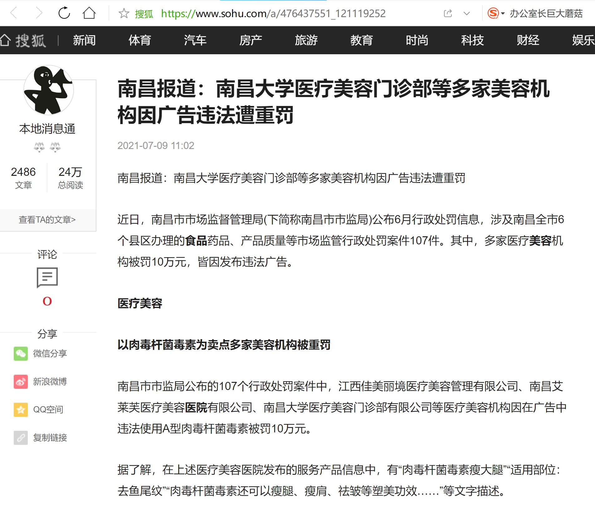This screenshot has width=595, height=510.
Task: Click the red comment count 0
Action: (47, 301)
